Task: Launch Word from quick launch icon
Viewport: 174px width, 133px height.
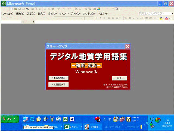Action: (72, 119)
